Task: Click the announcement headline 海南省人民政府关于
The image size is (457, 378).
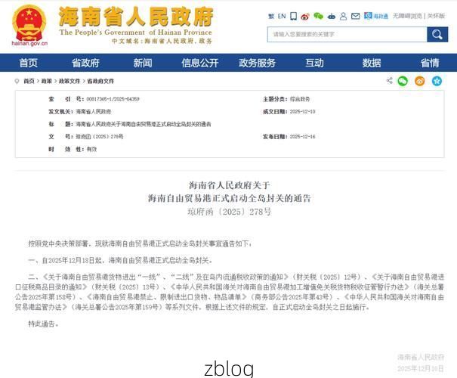Action: (230, 185)
